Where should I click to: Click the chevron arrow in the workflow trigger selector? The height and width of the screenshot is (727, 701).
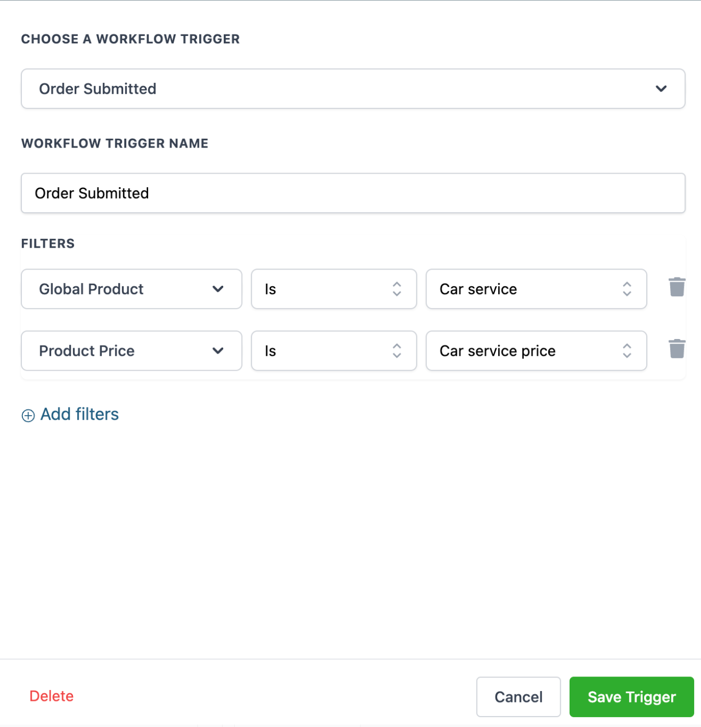coord(661,89)
